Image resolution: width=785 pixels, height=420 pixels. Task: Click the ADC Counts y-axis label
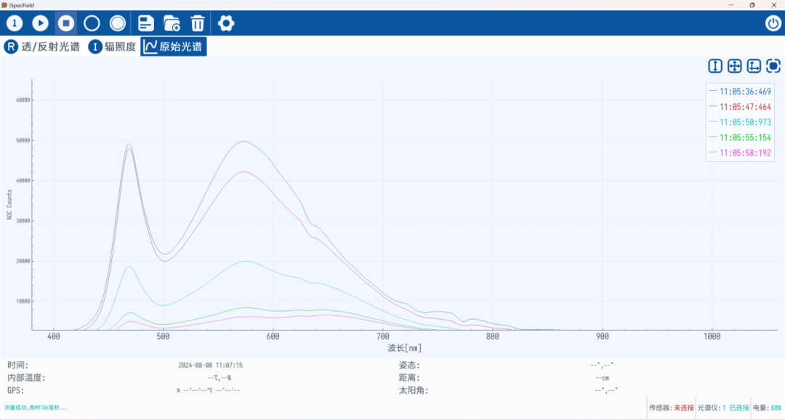tap(9, 205)
